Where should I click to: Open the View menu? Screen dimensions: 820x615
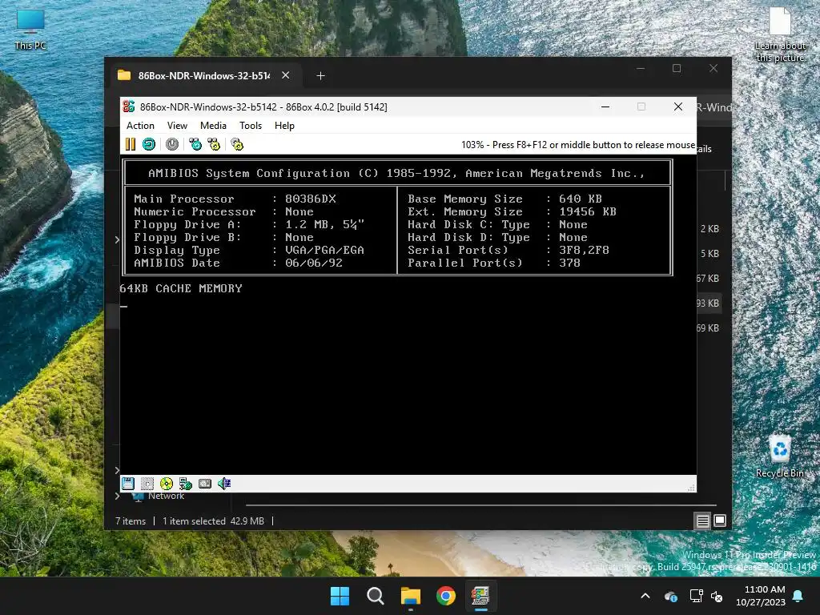click(177, 126)
